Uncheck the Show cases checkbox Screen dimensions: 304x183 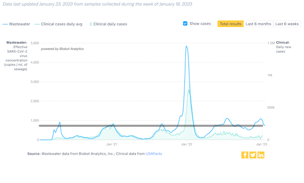[x=185, y=23]
